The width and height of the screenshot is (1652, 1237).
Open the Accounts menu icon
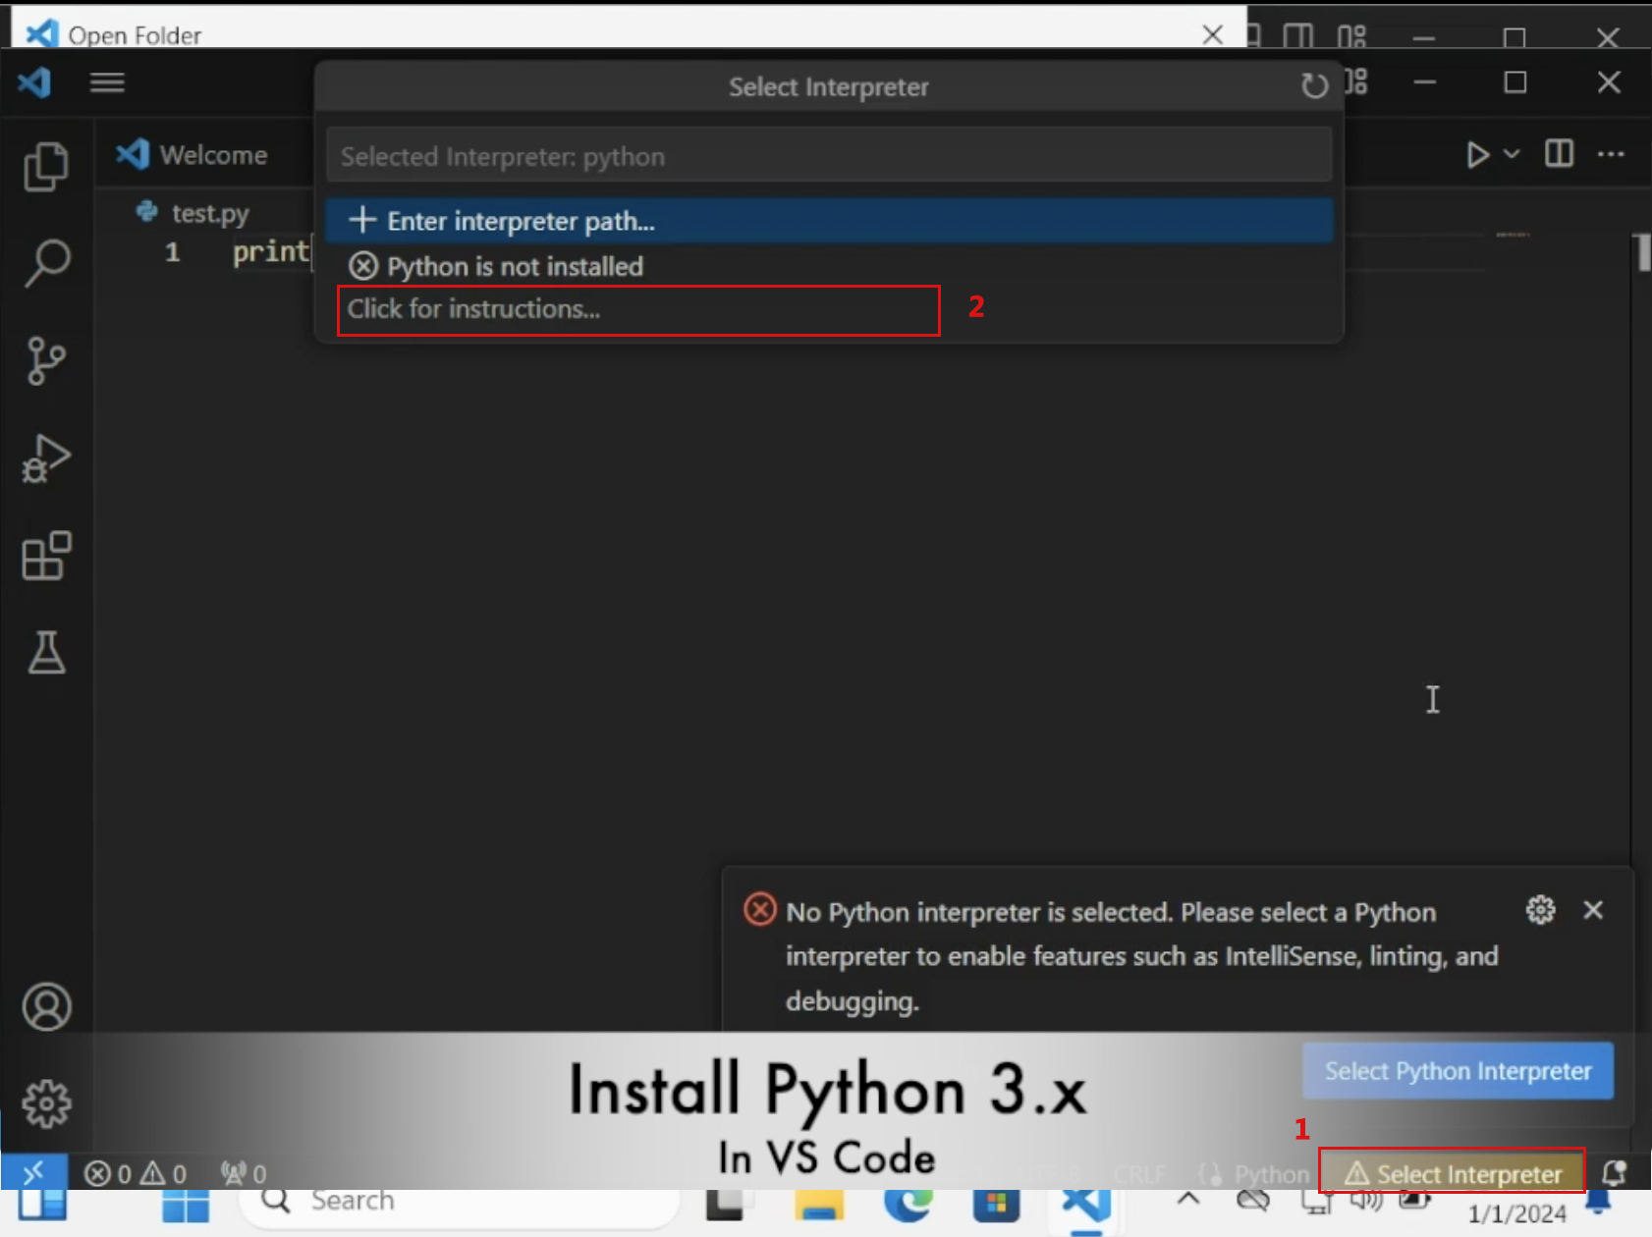46,1007
